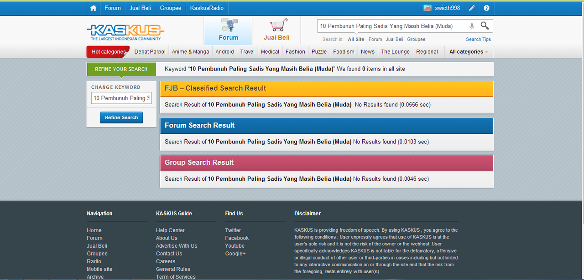Click the home icon in top bar
584x280 pixels.
click(x=93, y=8)
